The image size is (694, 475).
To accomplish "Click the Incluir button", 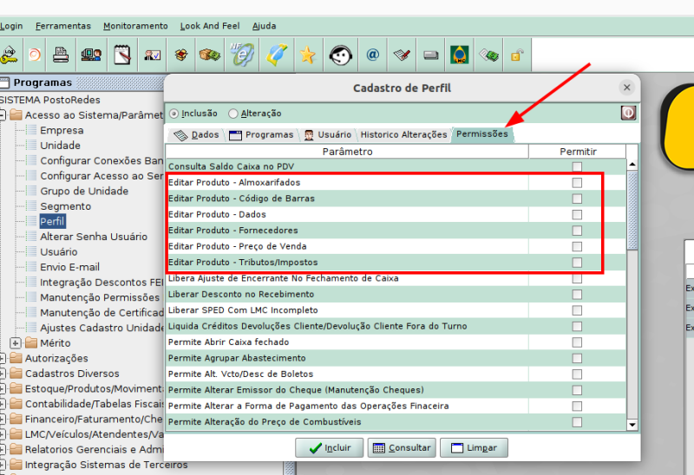I will point(329,448).
